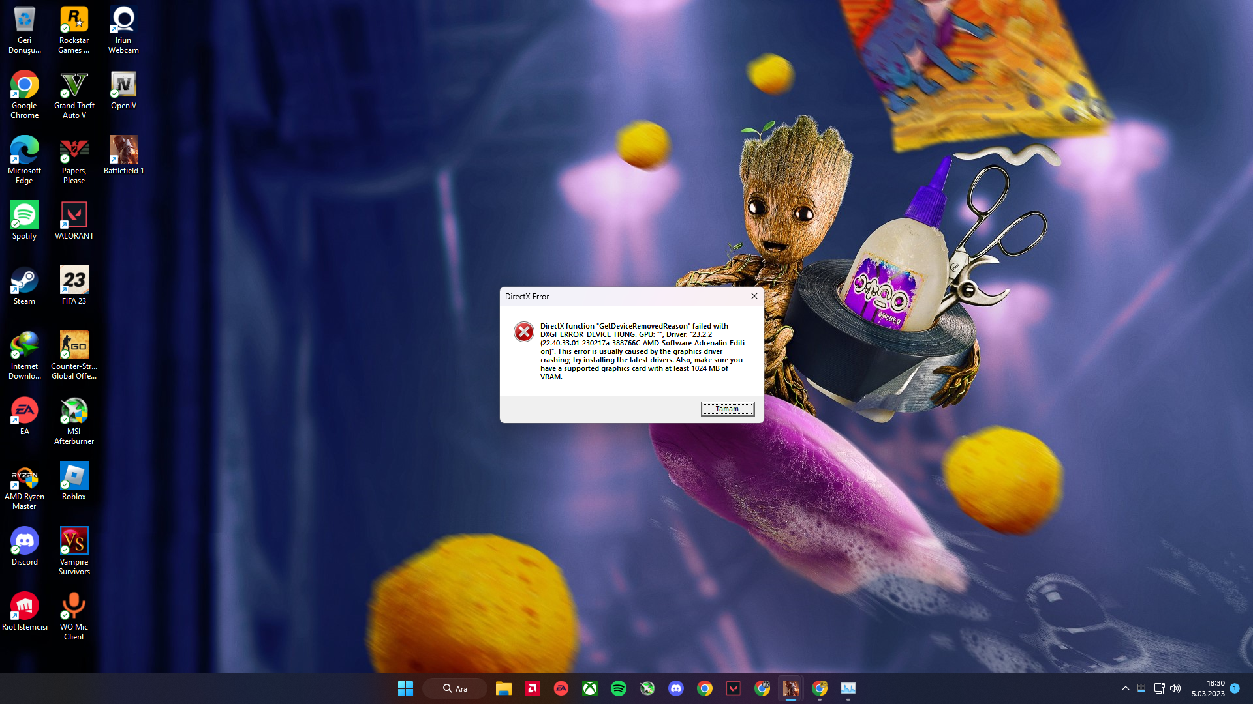The image size is (1253, 704).
Task: Open File Explorer from the taskbar
Action: [503, 688]
